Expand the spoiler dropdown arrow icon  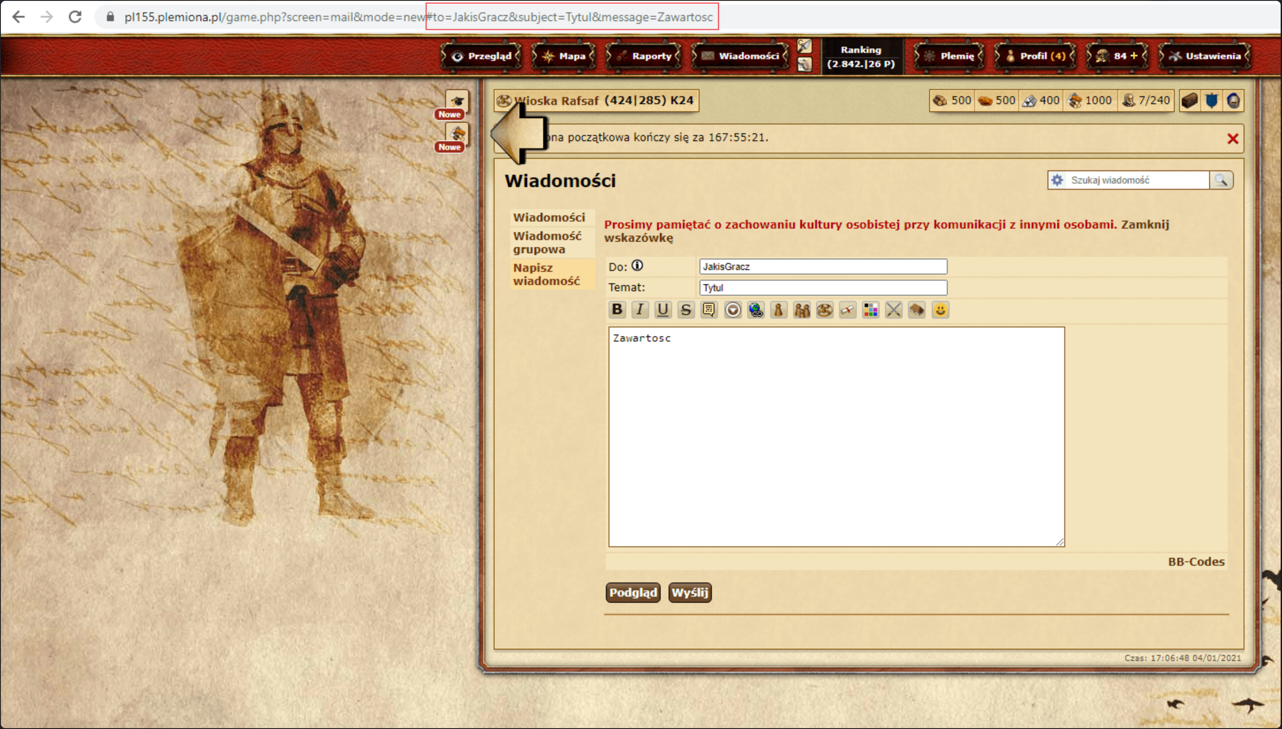click(x=733, y=310)
